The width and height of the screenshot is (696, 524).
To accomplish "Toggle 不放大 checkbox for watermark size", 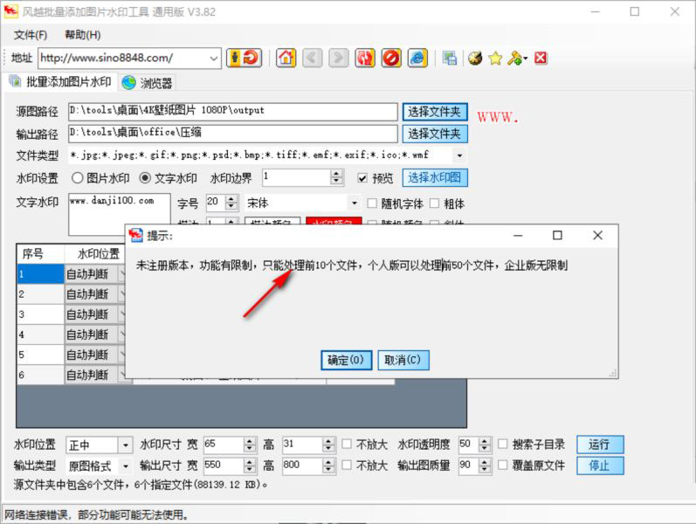I will click(x=347, y=444).
